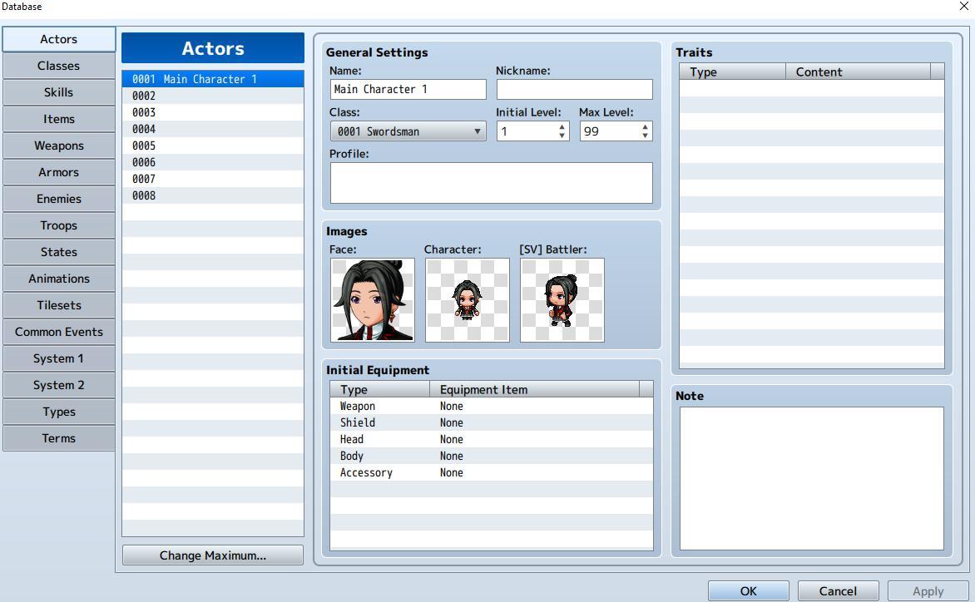
Task: Click inside the Profile text box
Action: tap(491, 183)
